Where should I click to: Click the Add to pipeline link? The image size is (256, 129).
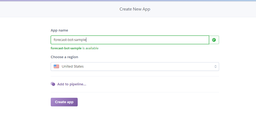(72, 84)
